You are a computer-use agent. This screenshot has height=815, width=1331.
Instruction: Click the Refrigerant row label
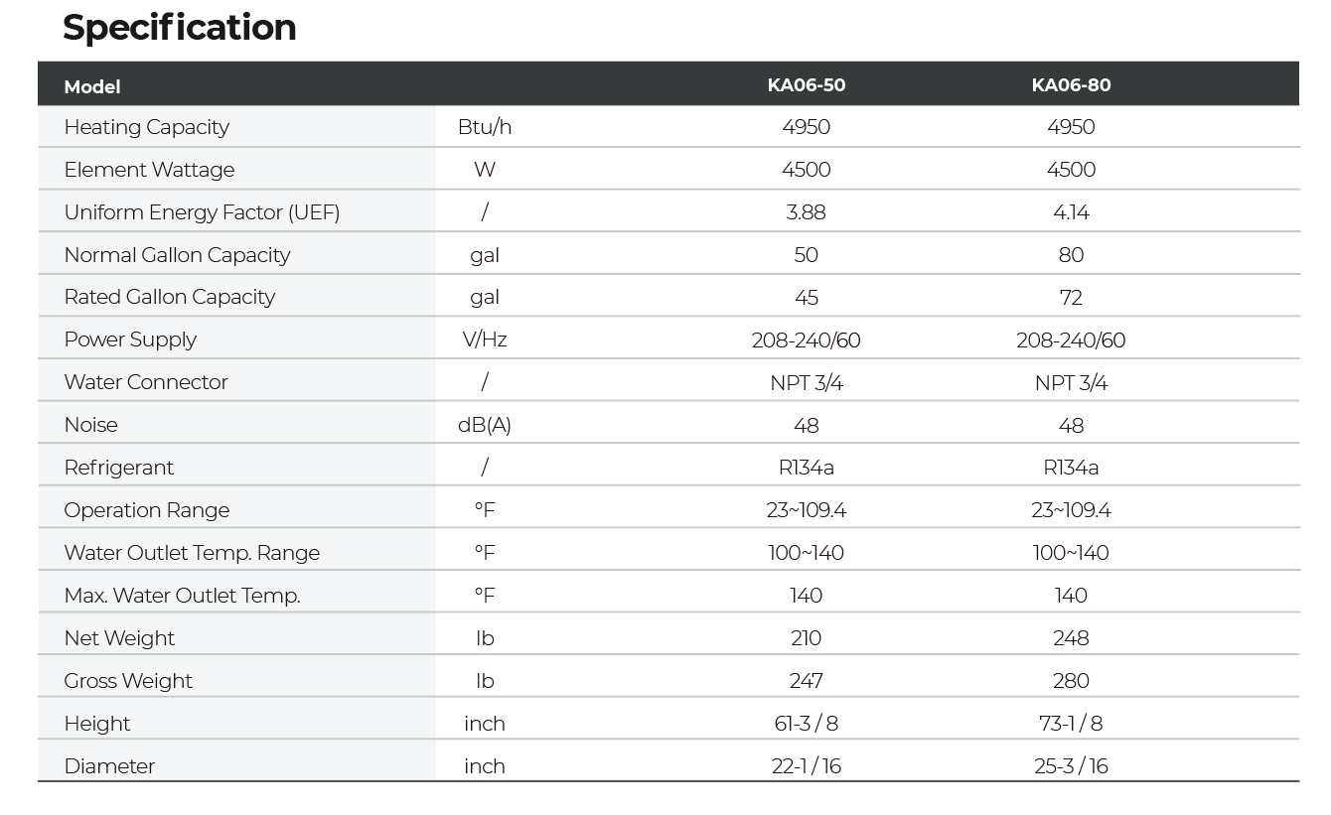[118, 468]
